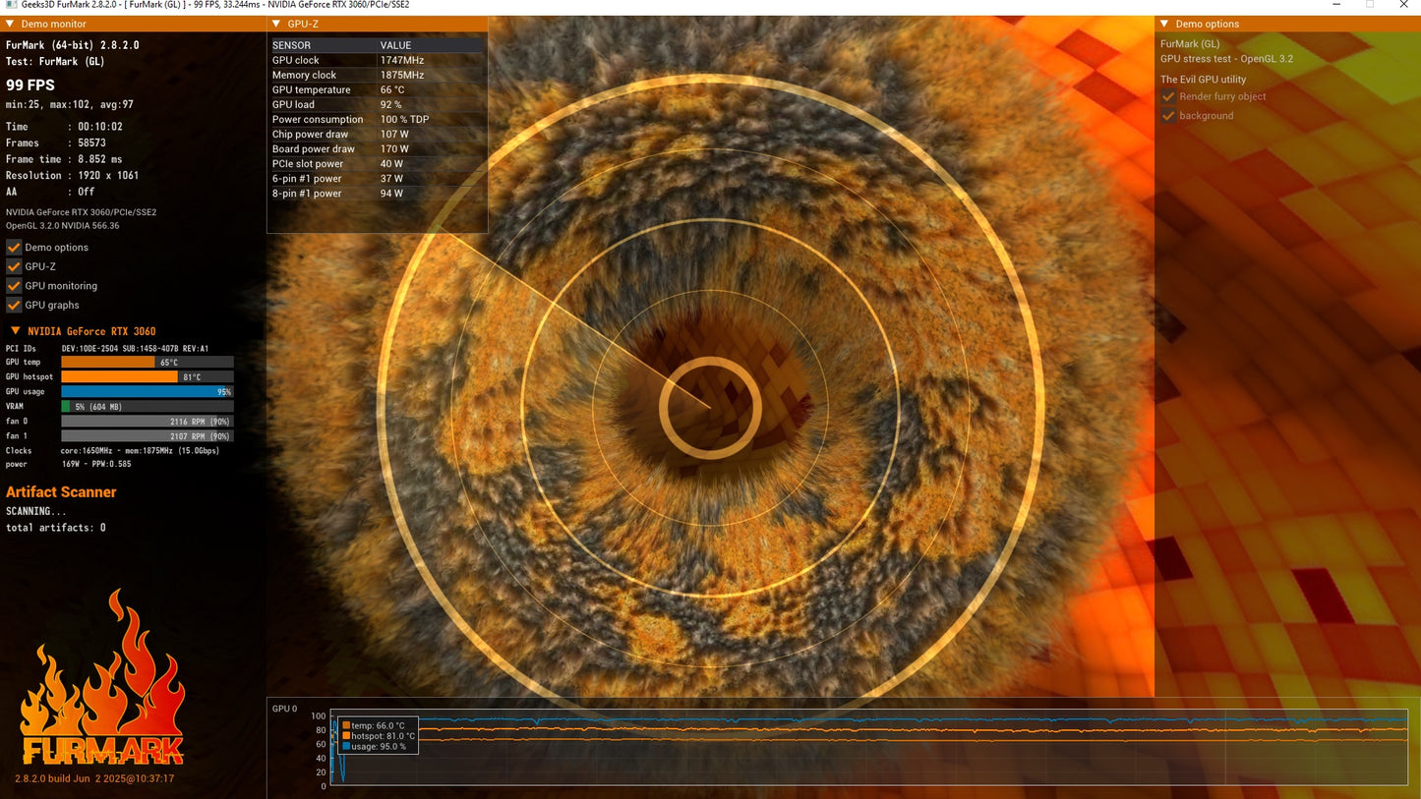Click the VRAM usage bar 5% (604 MB)
Viewport: 1421px width, 799px height.
click(148, 407)
